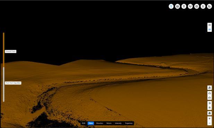Click the upper cloud icon
This screenshot has height=128, width=214.
click(x=209, y=93)
